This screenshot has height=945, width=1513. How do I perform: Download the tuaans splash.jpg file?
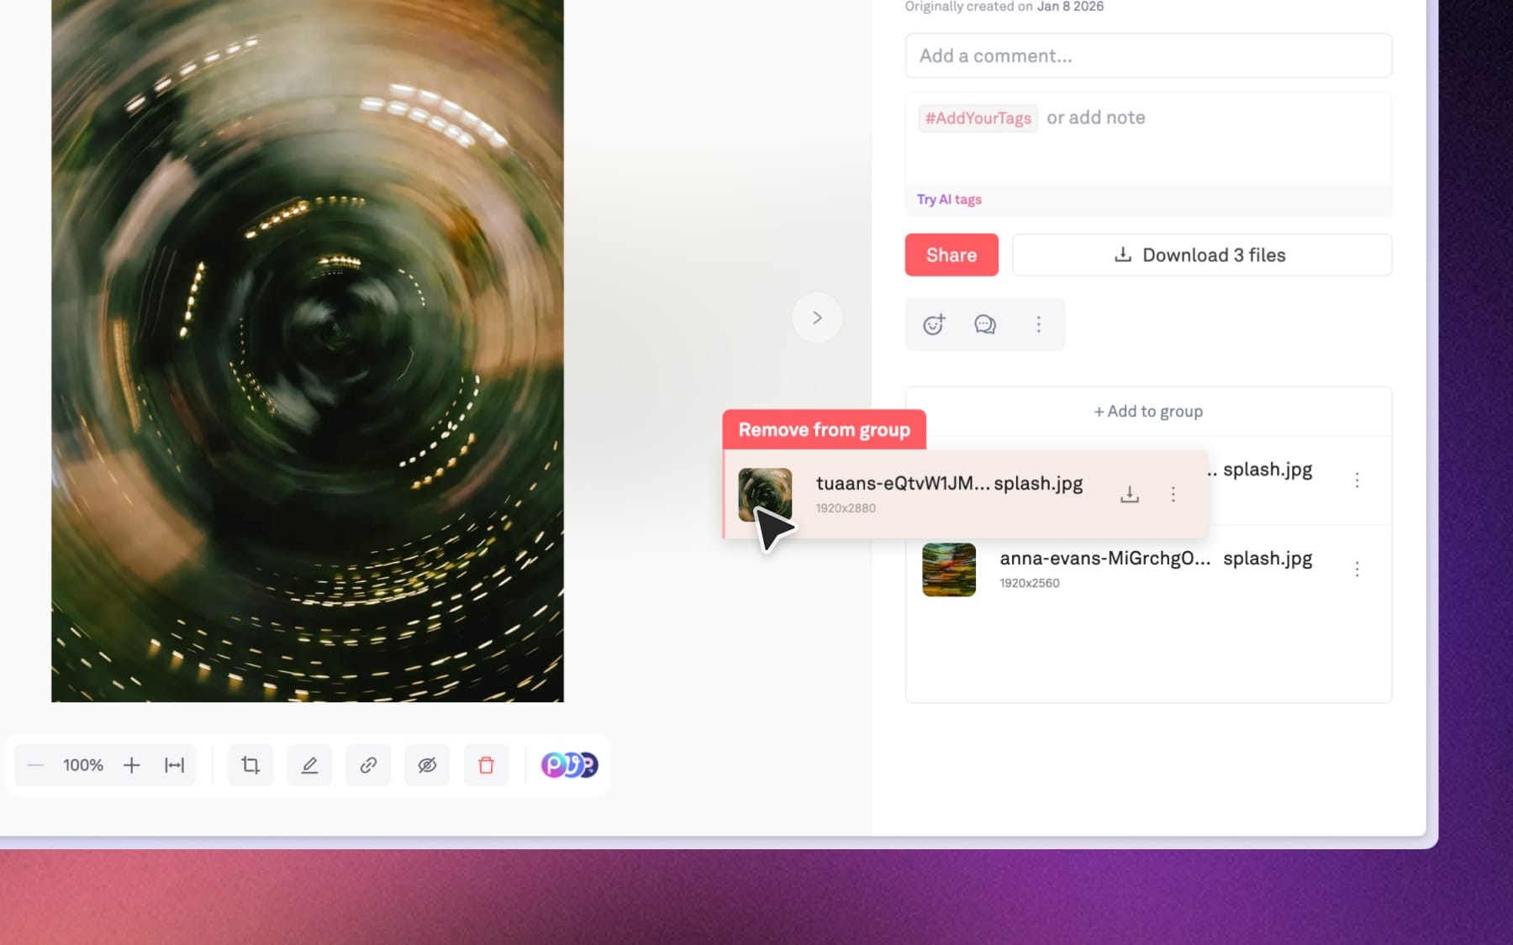tap(1130, 495)
